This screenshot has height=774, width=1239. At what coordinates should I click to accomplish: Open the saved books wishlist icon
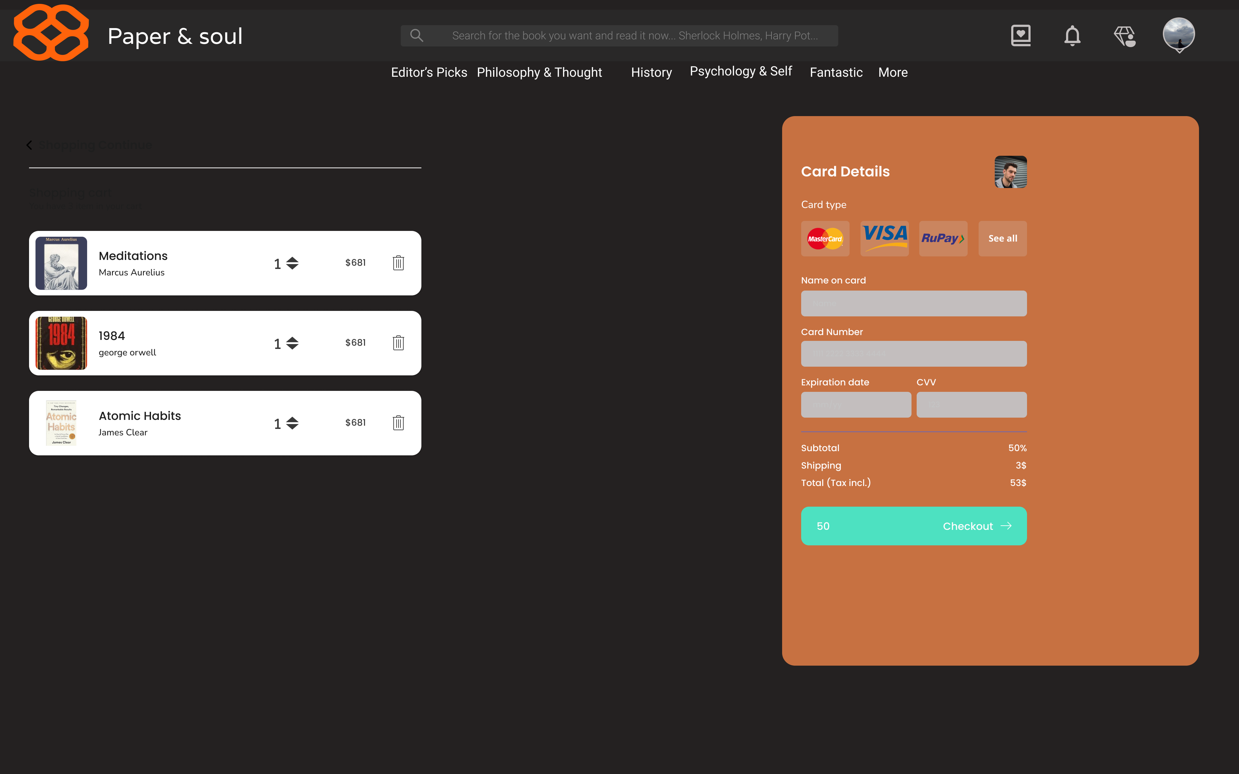pos(1020,35)
